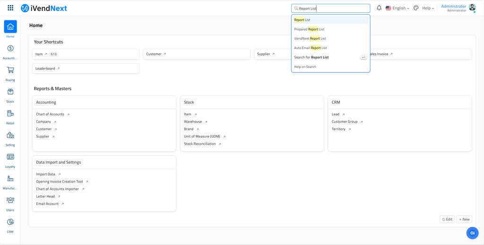Click the arrow icon beside Lead
Viewport: 484px width, 245px height.
pyautogui.click(x=343, y=114)
